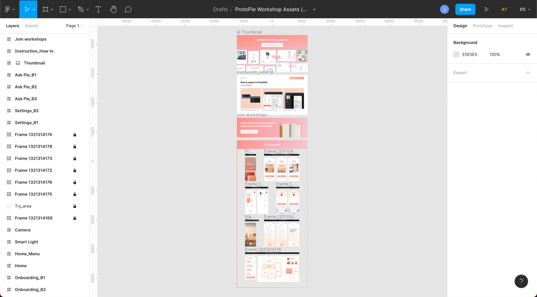Screen dimensions: 537x297
Task: Click the frame icon of Settings_01 layer
Action: pyautogui.click(x=9, y=123)
